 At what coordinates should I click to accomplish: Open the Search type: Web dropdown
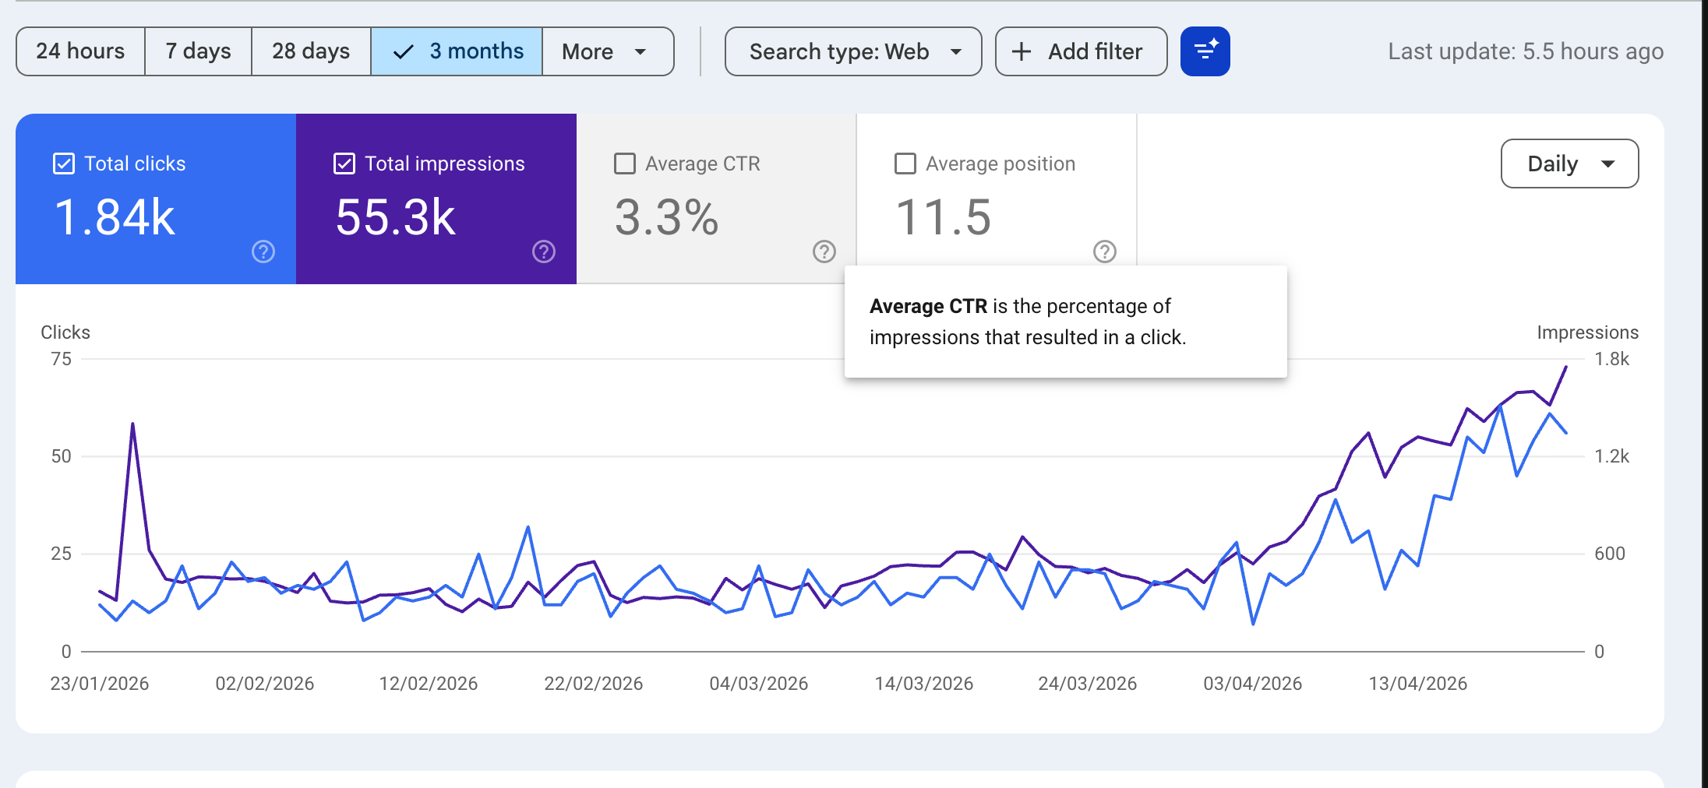tap(853, 51)
